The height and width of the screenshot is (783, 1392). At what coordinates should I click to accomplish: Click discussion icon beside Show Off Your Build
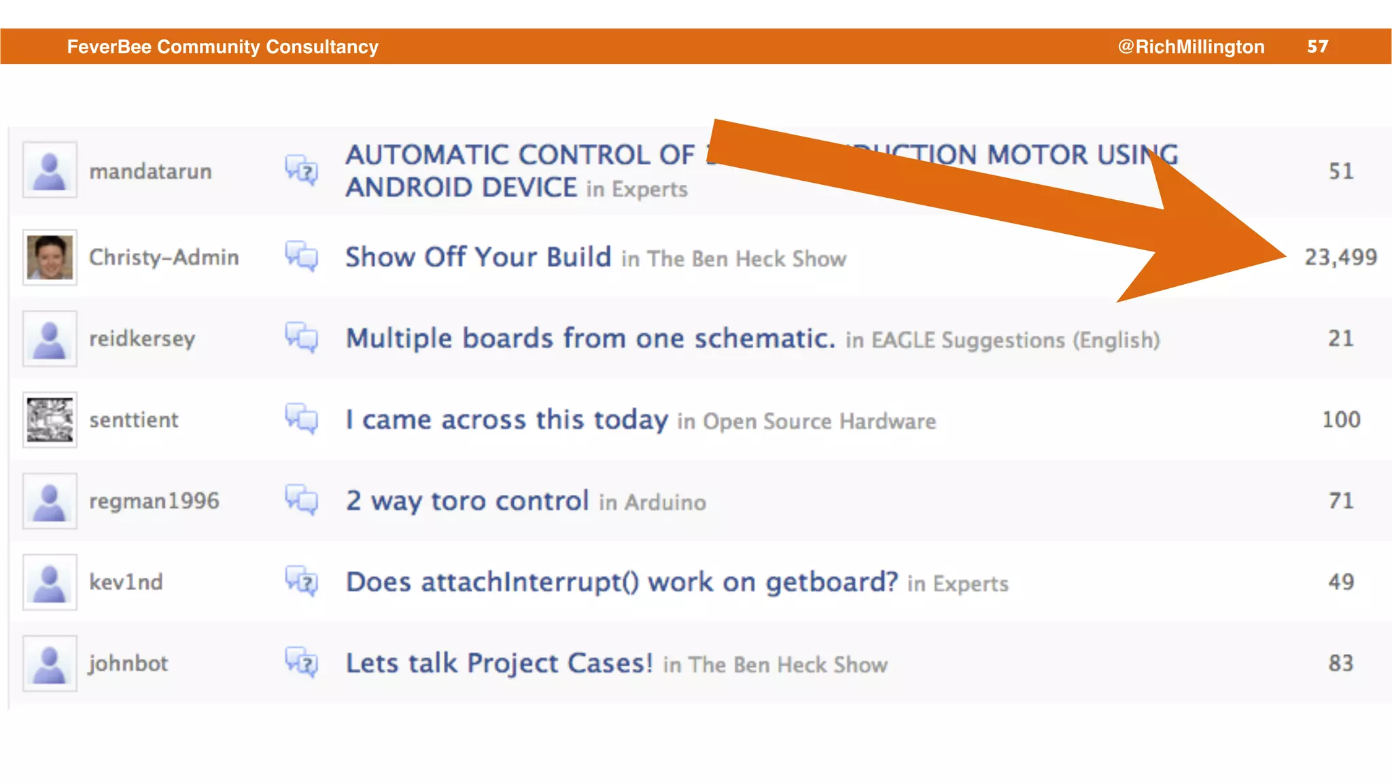(x=302, y=256)
